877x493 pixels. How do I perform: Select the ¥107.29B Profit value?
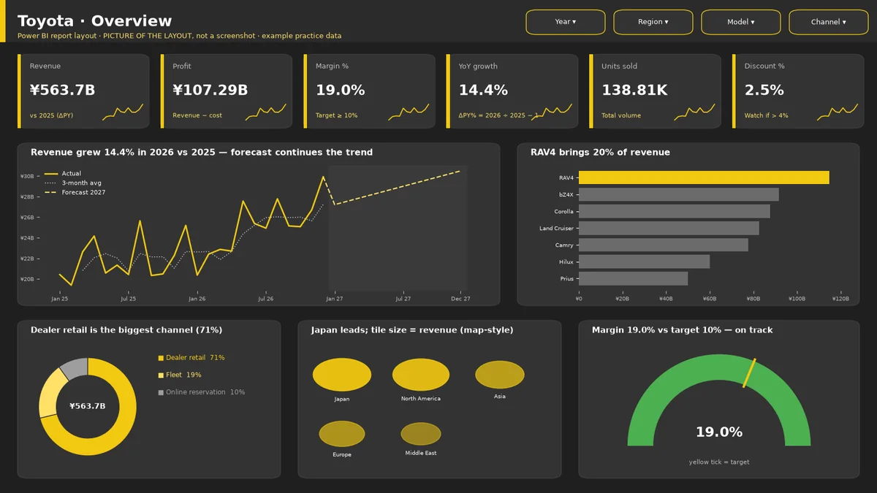(210, 91)
